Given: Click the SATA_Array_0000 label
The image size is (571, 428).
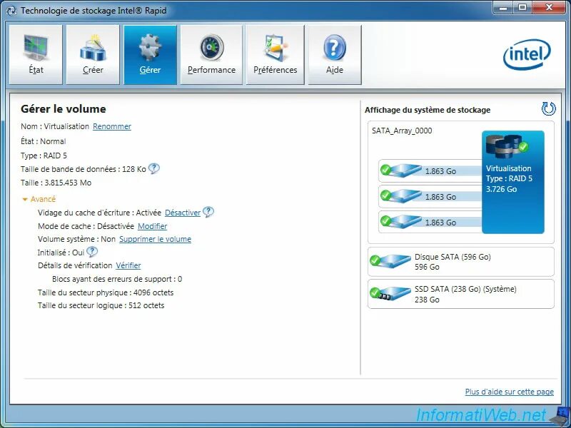Looking at the screenshot, I should [402, 131].
